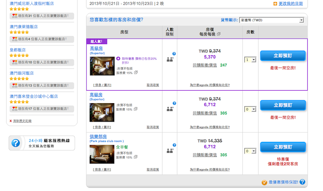This screenshot has height=191, width=323.
Task: Click the help icon in first 高級房 occupancy cell
Action: point(174,54)
